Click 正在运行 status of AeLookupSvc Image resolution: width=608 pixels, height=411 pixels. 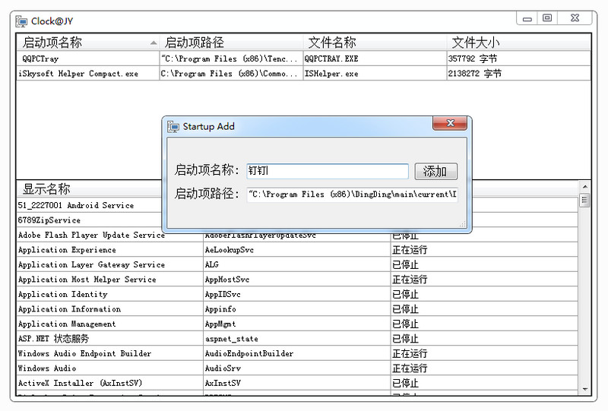click(484, 250)
